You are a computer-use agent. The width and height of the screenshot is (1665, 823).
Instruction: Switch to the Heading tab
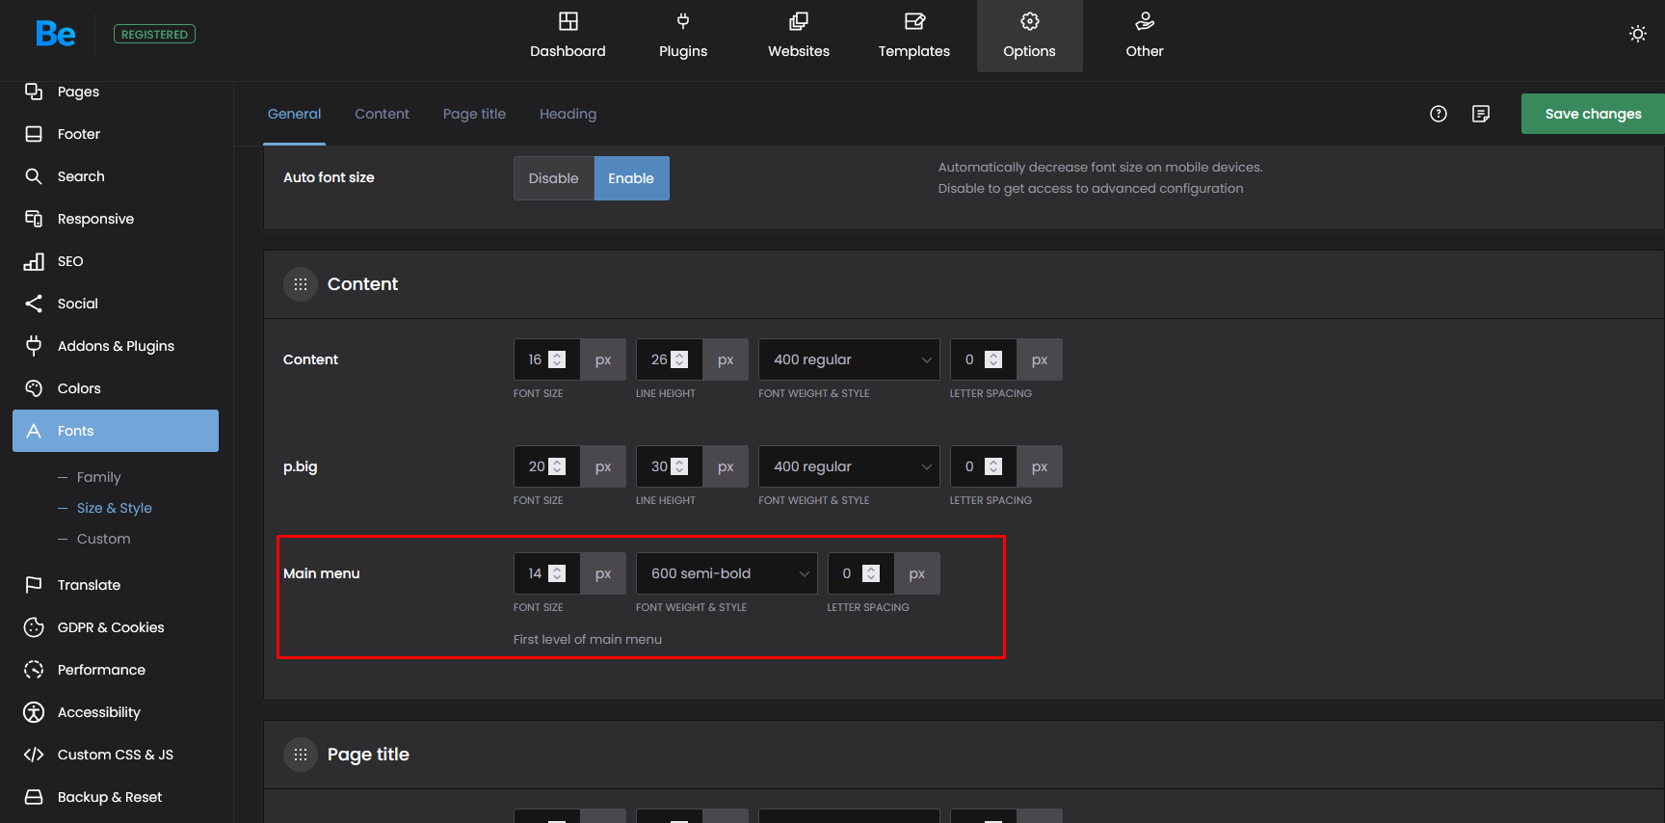pos(568,114)
